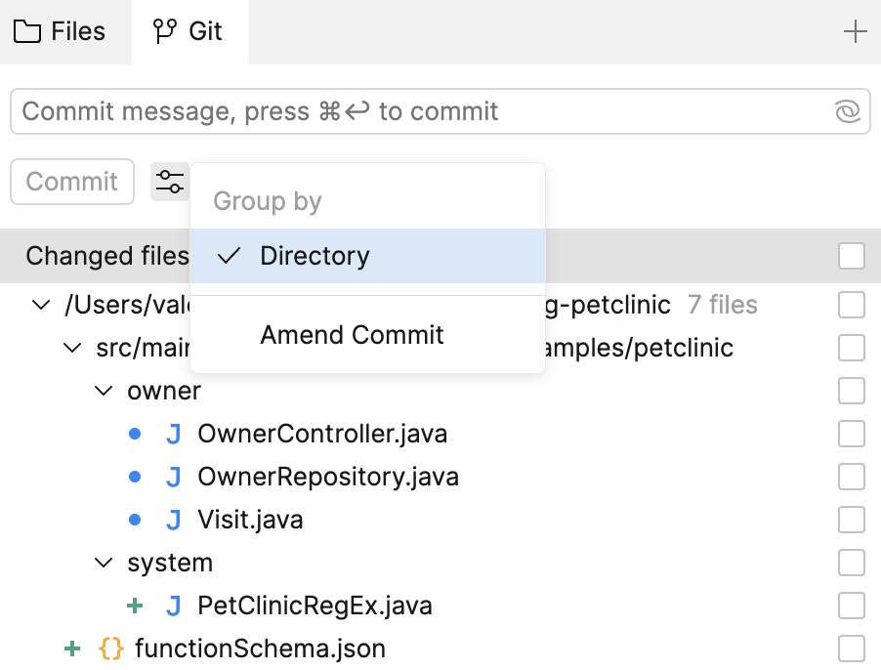Check the checkbox next to functionSchema.json
The height and width of the screenshot is (670, 881).
coord(851,648)
